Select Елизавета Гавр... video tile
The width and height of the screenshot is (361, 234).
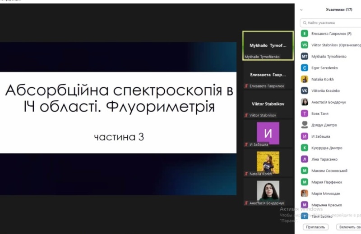[268, 75]
